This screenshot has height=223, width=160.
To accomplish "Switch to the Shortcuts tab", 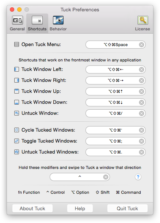I will (x=37, y=23).
